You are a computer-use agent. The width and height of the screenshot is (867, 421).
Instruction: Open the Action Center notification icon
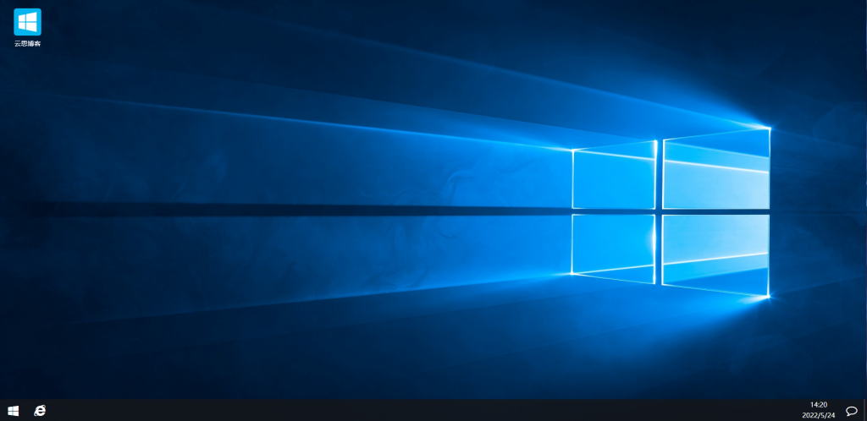pos(852,411)
